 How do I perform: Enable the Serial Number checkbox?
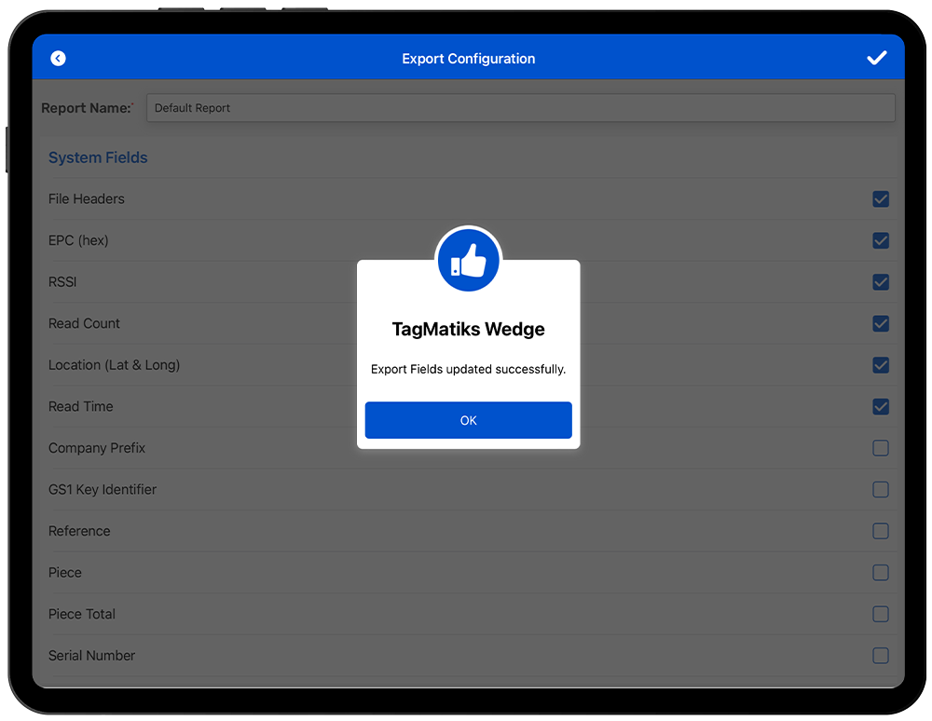tap(880, 656)
